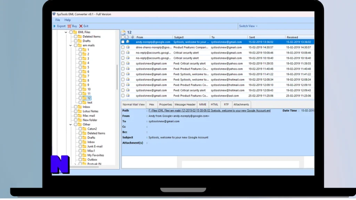
Task: Collapse the EML Files tree node
Action: coord(66,32)
